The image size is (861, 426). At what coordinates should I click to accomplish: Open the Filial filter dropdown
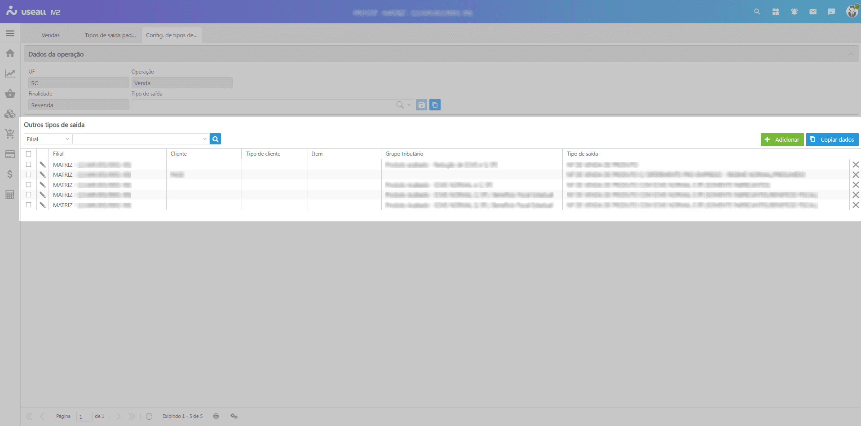pos(48,139)
